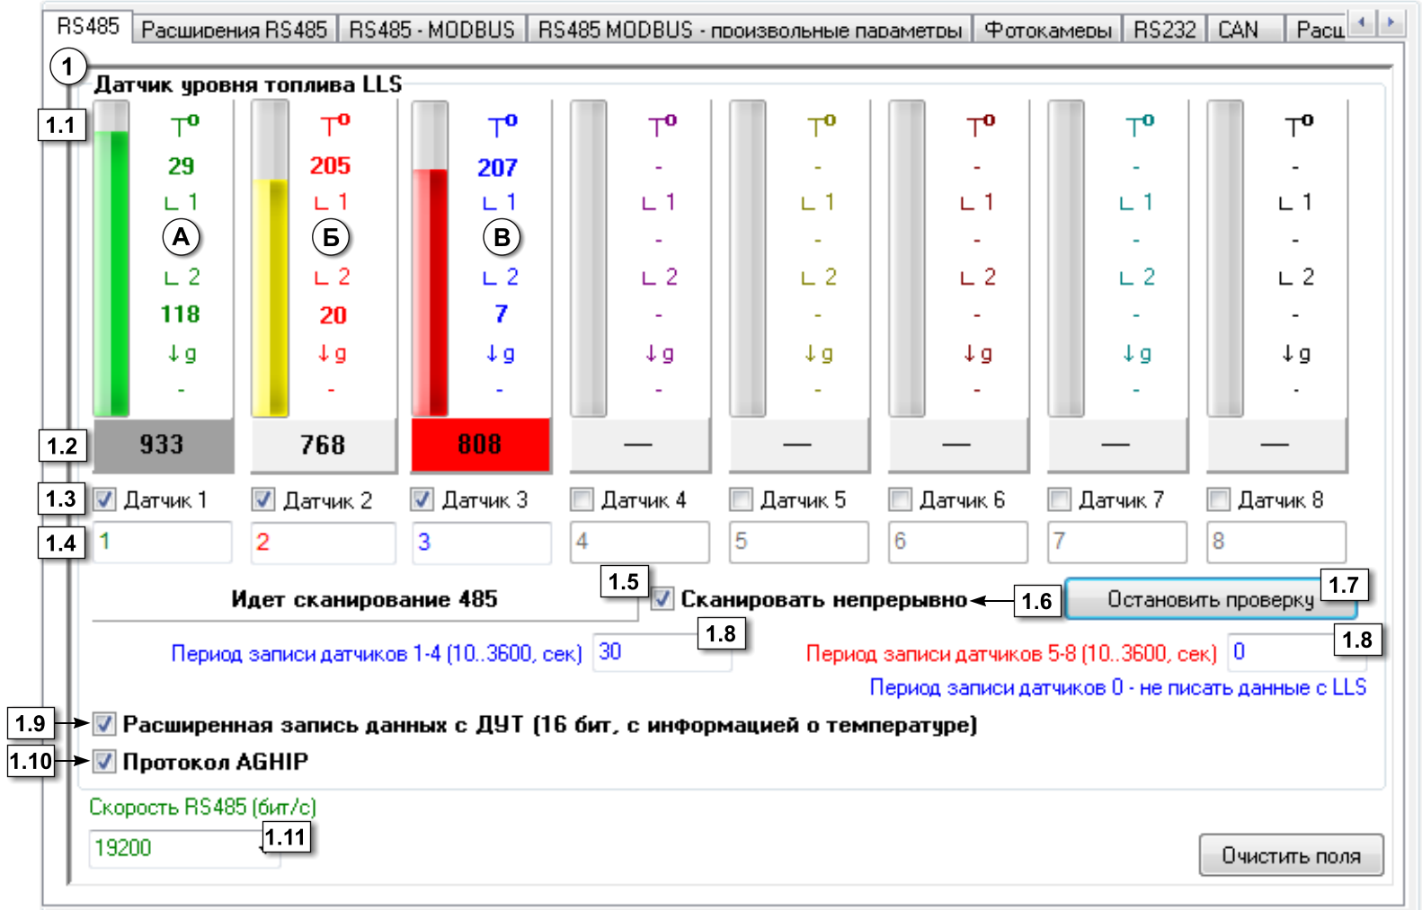Click teal temperature icon of sensor 7

tap(1139, 125)
